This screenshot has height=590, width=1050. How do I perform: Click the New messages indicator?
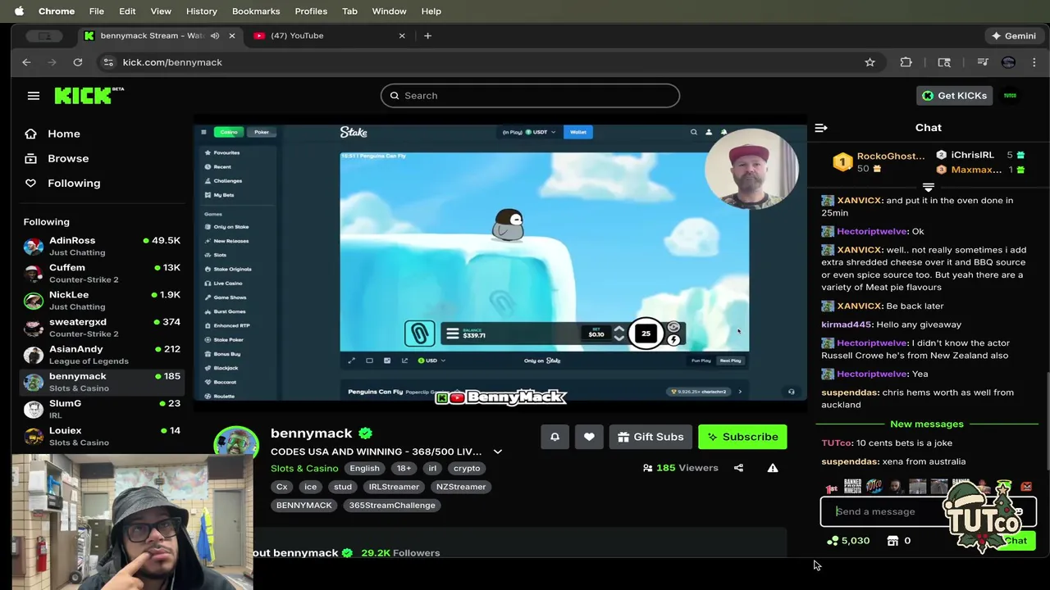pyautogui.click(x=927, y=424)
